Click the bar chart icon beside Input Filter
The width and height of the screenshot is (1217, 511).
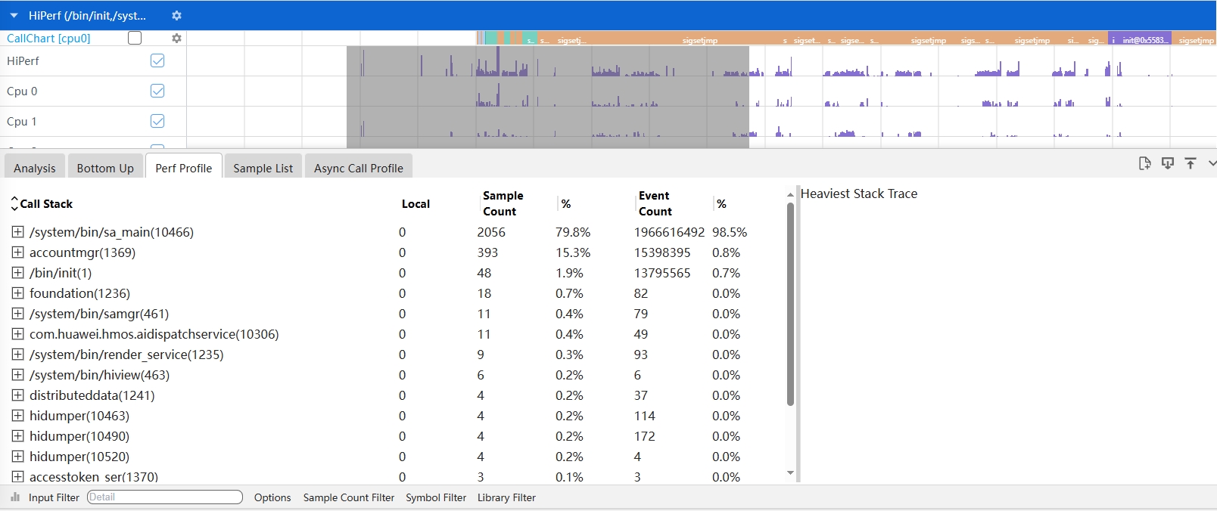pos(15,497)
